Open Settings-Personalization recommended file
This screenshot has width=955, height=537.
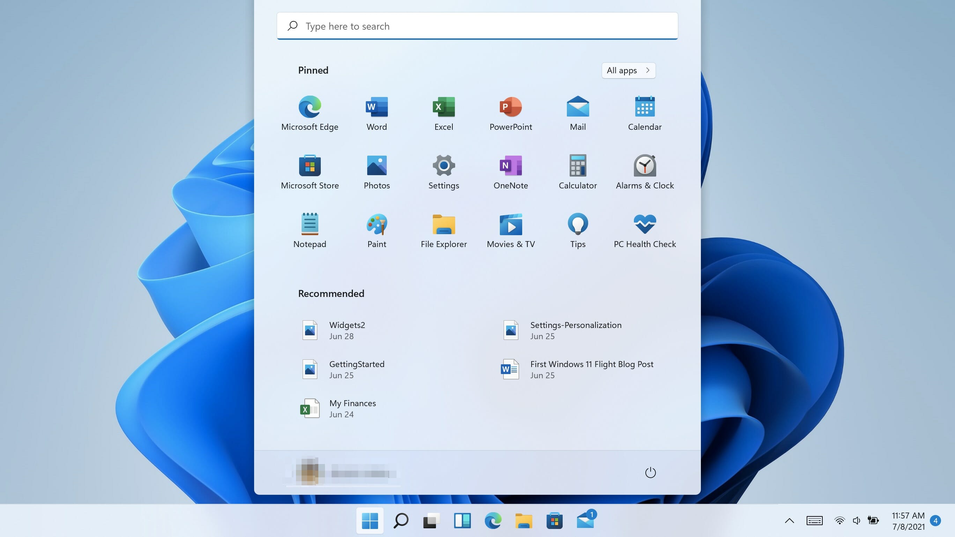point(576,330)
